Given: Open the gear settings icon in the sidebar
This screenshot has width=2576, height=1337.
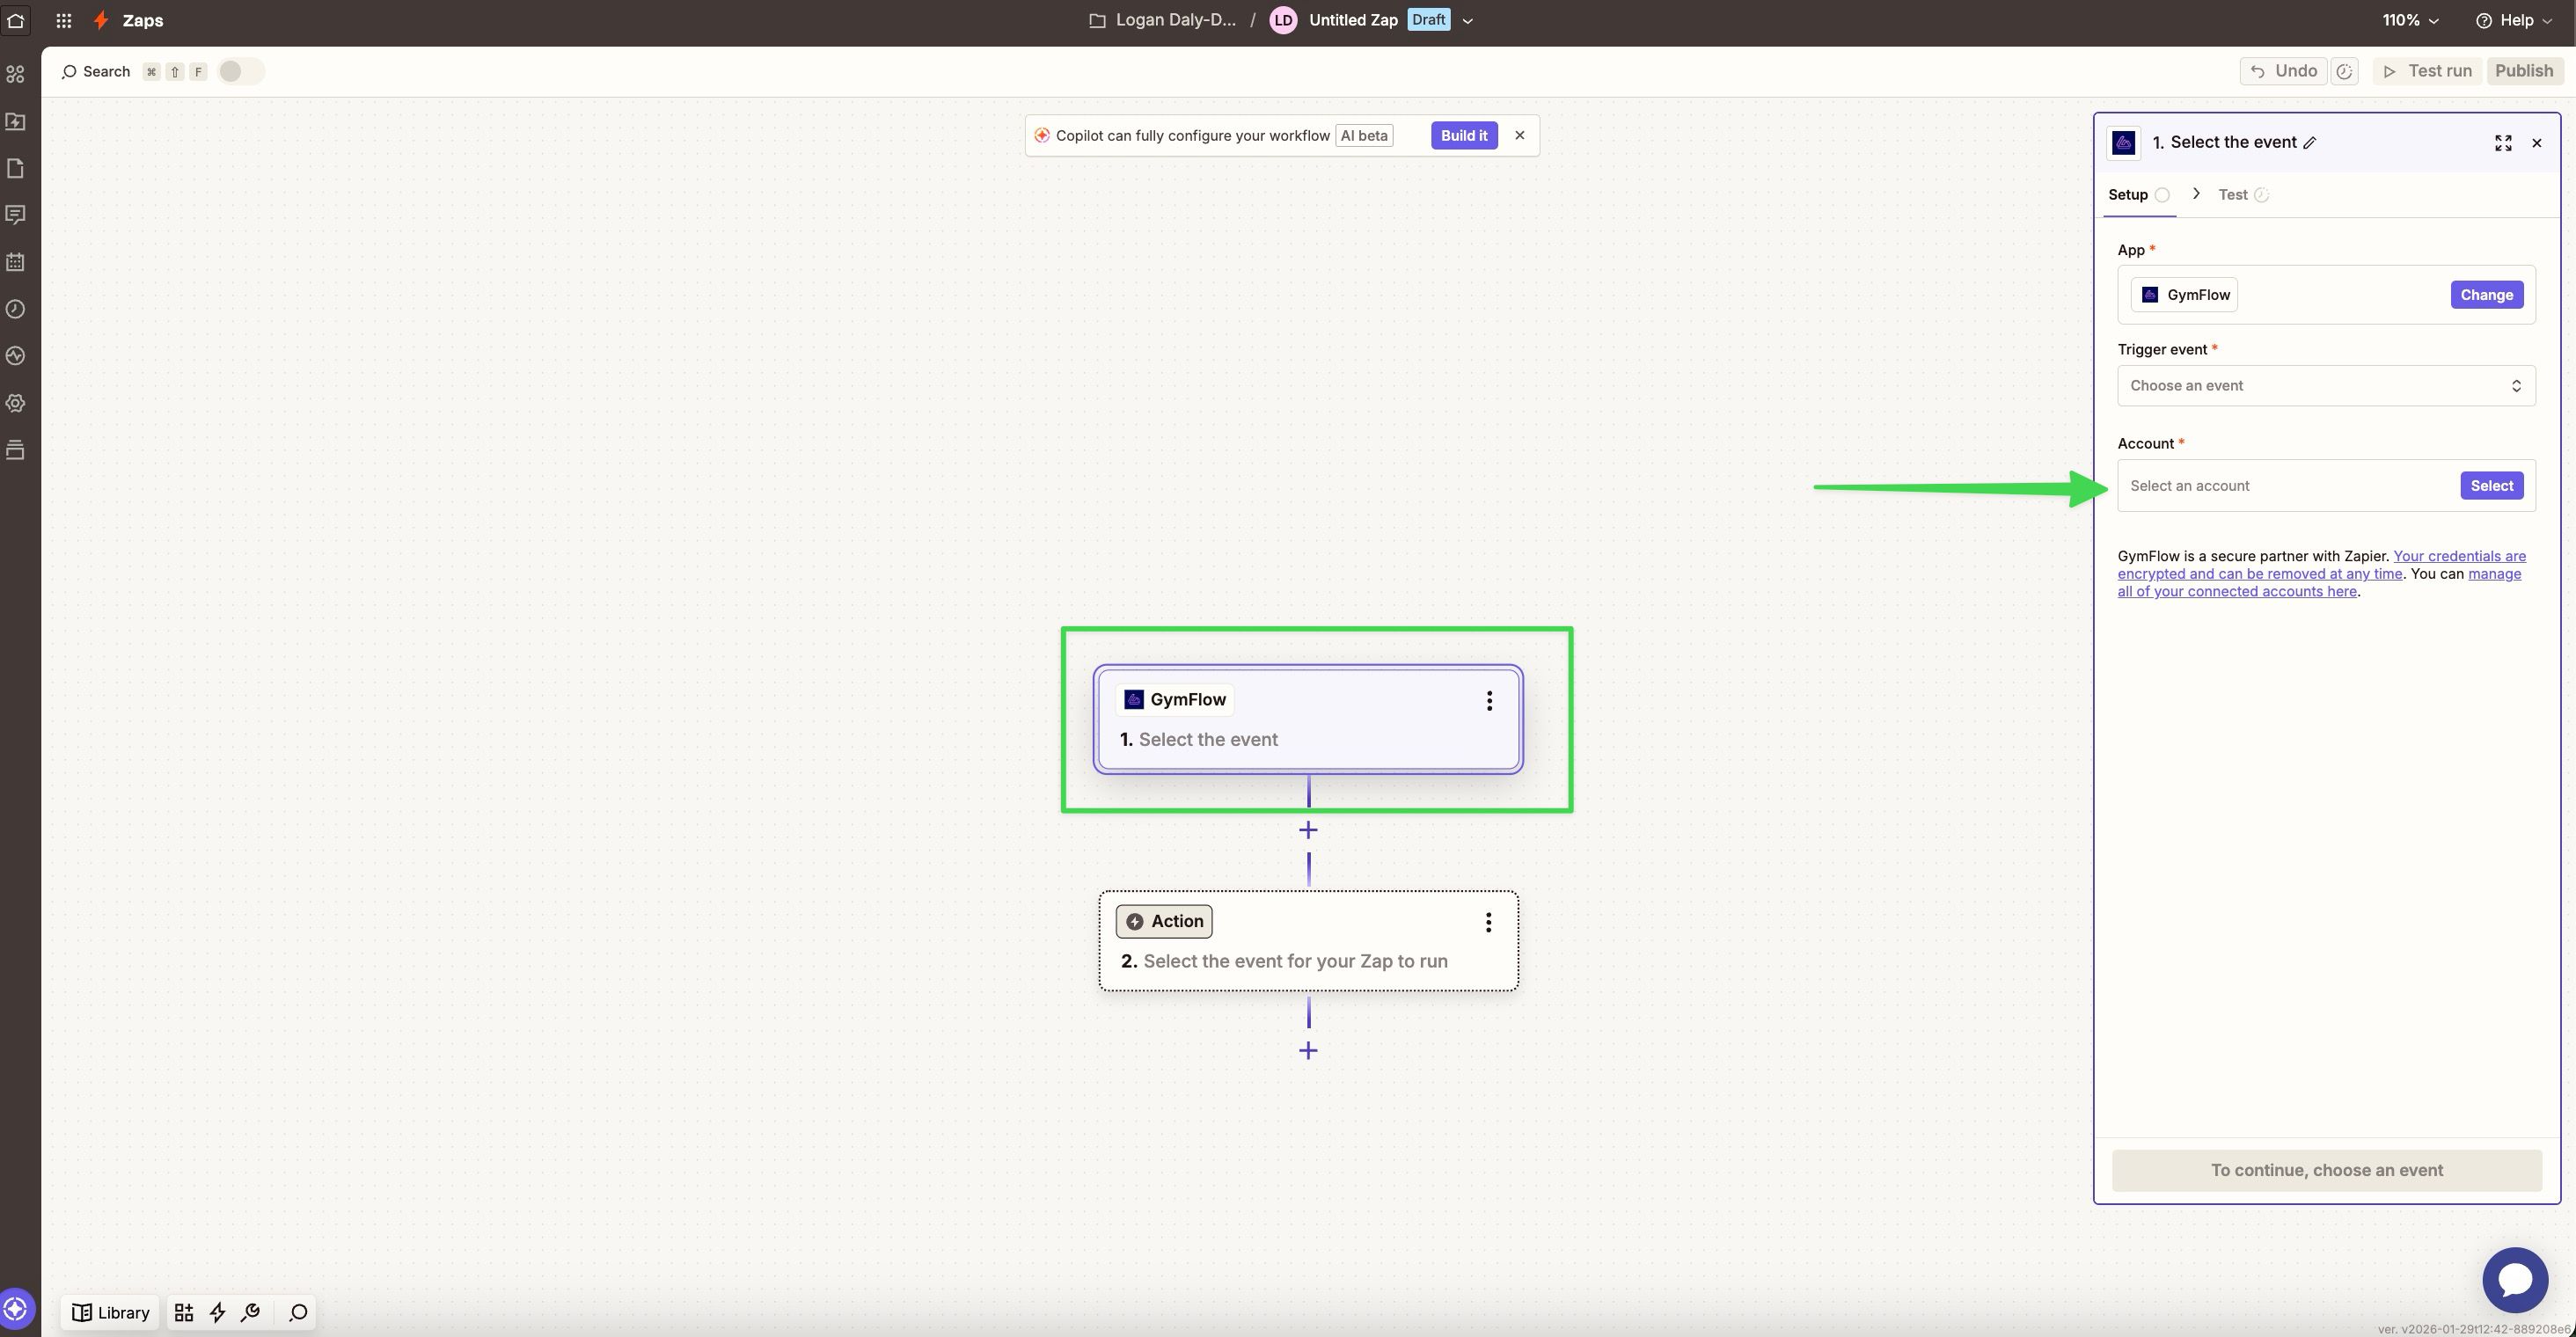Looking at the screenshot, I should click(x=15, y=403).
